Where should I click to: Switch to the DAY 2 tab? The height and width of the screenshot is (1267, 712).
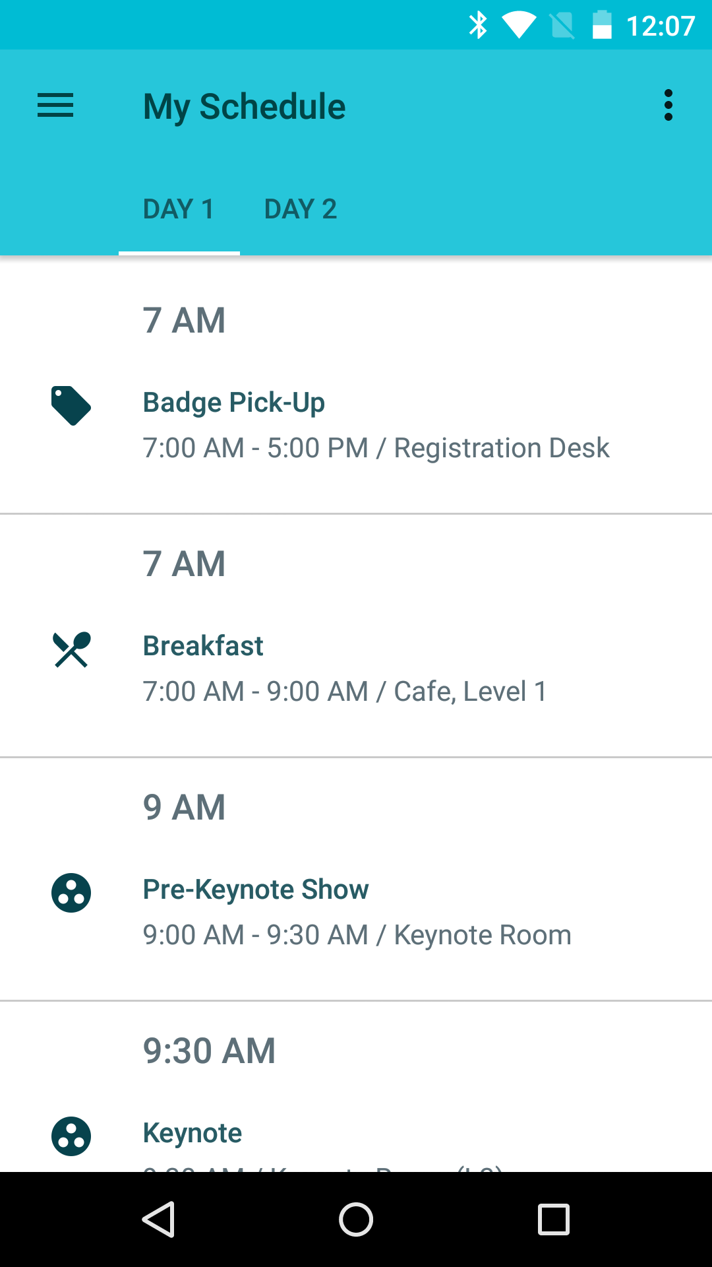tap(301, 209)
